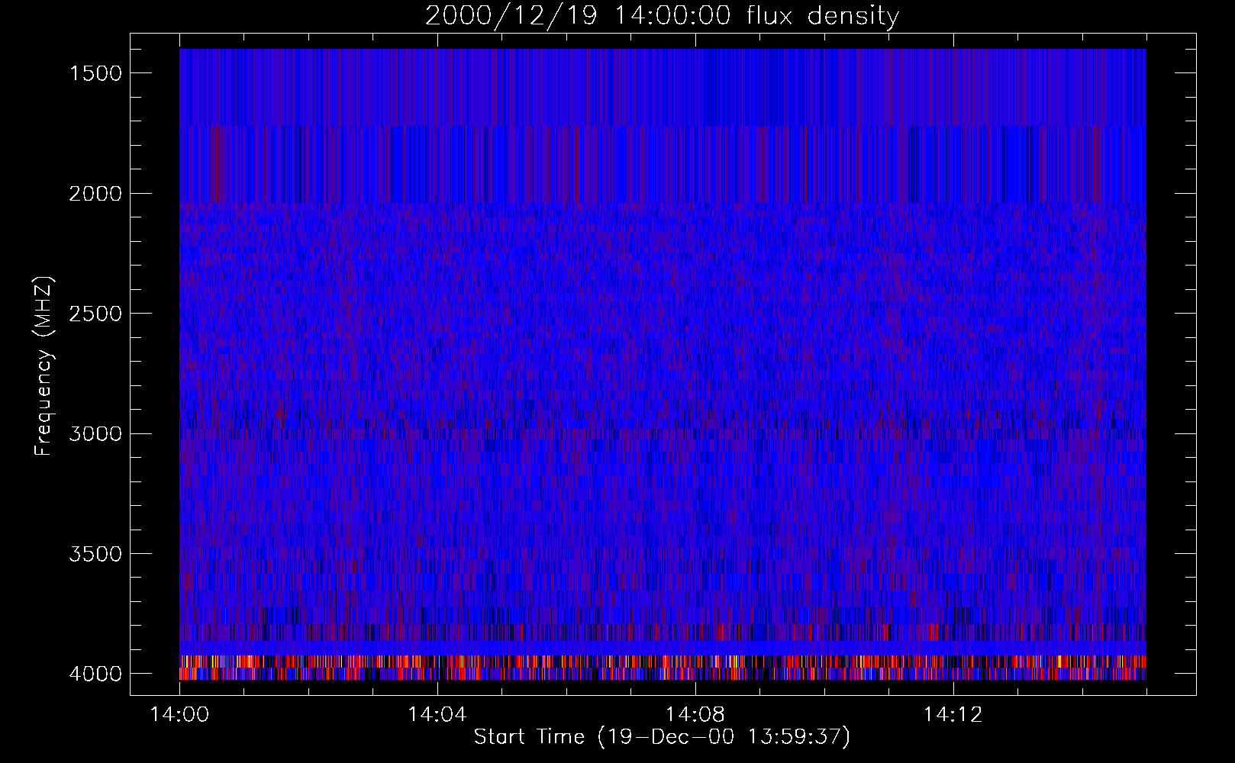Click the 3000 frequency tick label
The height and width of the screenshot is (763, 1235).
[x=95, y=434]
